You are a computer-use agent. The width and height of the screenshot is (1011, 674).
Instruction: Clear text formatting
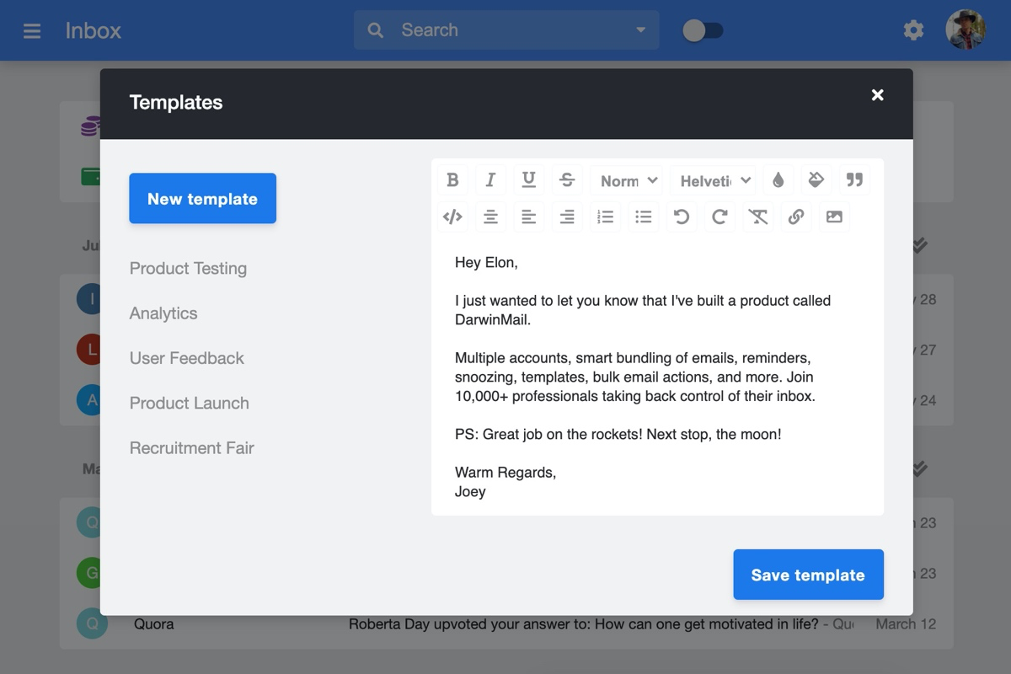[x=758, y=217]
